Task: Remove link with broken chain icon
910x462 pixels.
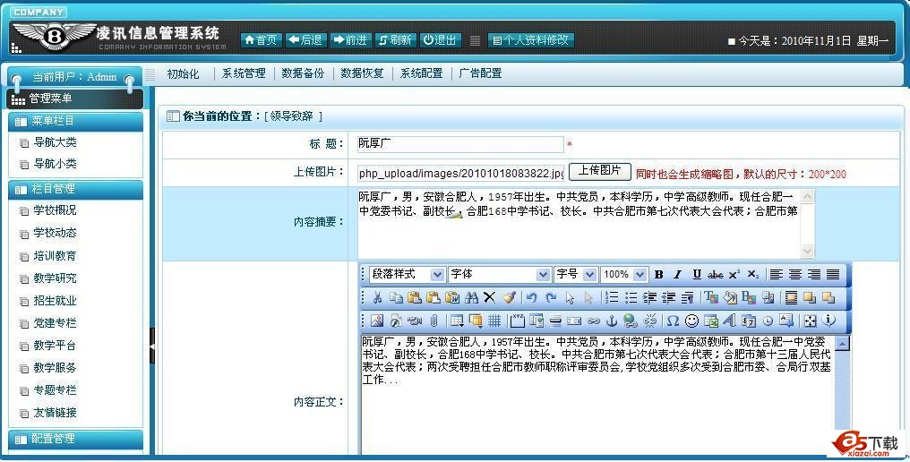Action: [650, 321]
